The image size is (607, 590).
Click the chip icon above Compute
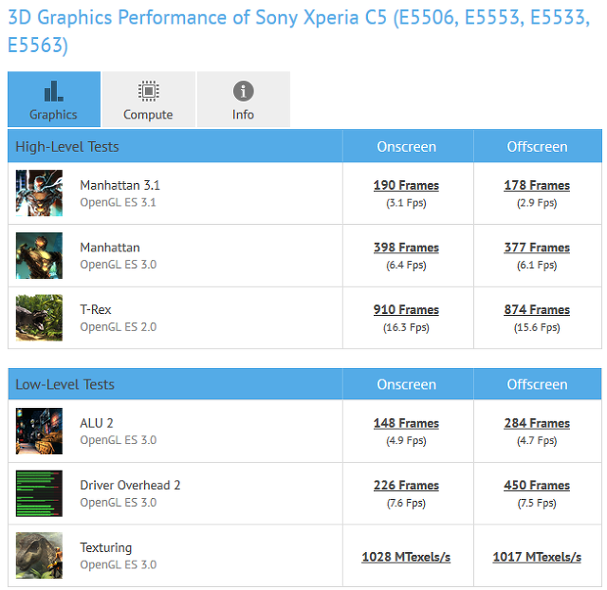pyautogui.click(x=149, y=91)
